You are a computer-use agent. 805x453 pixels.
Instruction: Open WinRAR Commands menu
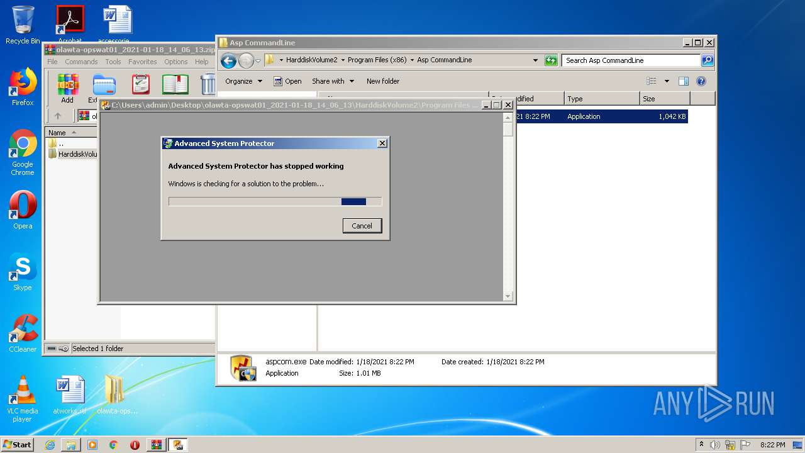point(81,62)
